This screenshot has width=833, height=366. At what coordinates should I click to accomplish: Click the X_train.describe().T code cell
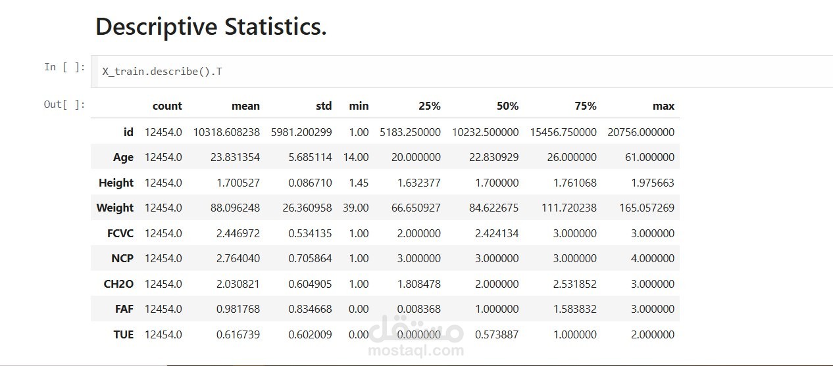462,71
